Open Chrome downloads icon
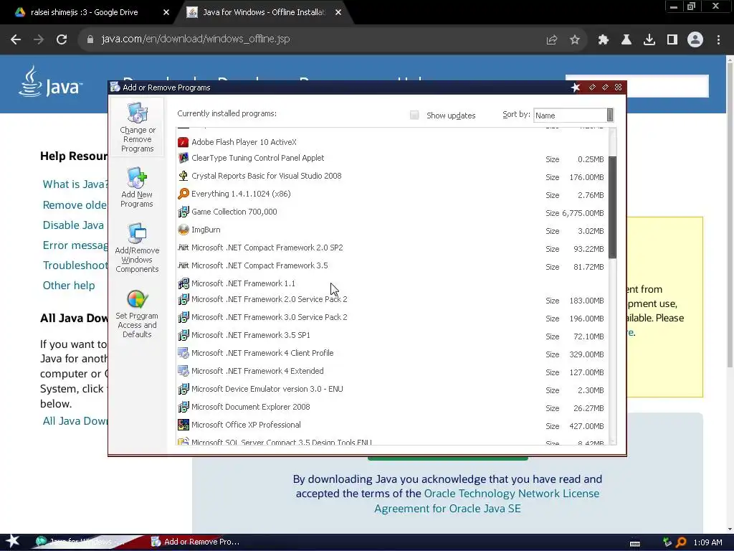 click(x=649, y=40)
